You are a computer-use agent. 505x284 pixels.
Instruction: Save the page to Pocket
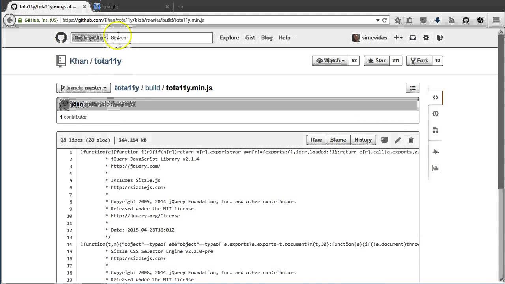pyautogui.click(x=423, y=20)
